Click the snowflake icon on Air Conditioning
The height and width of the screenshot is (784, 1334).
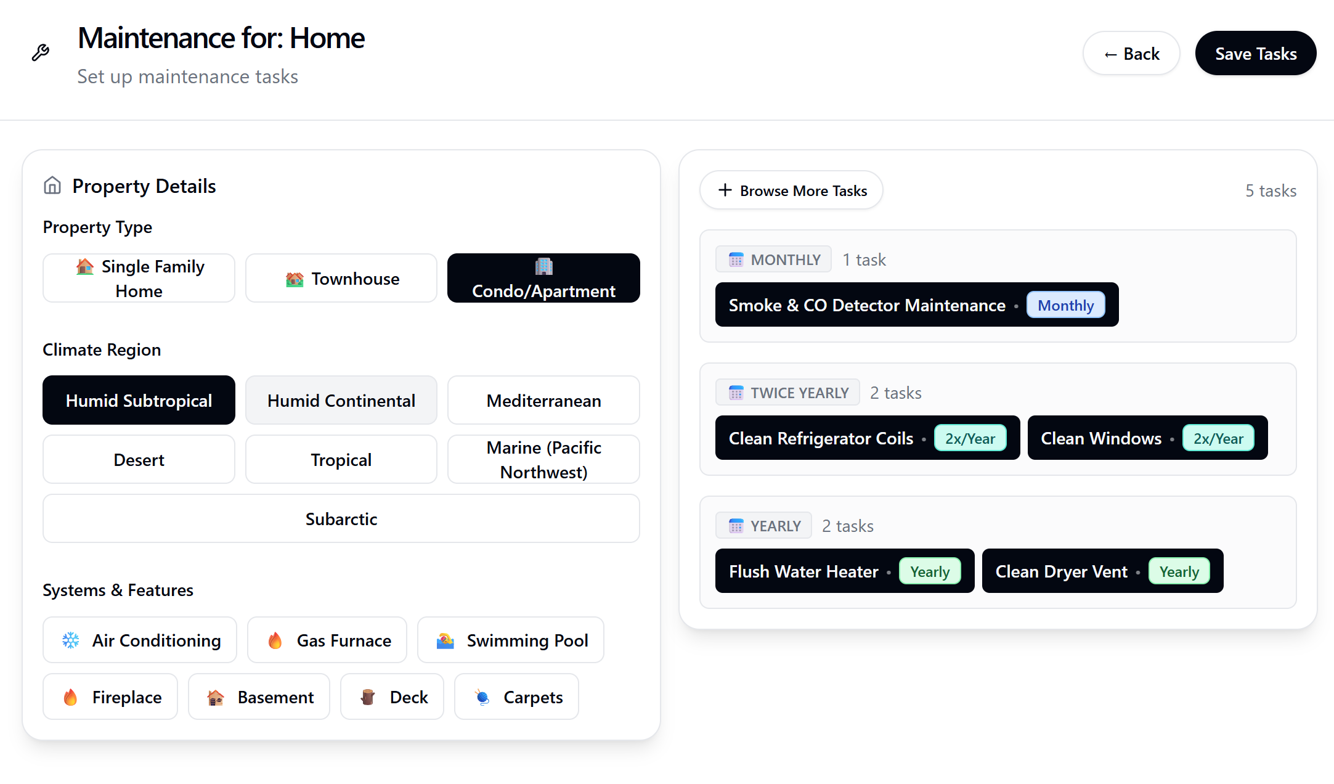pyautogui.click(x=71, y=640)
